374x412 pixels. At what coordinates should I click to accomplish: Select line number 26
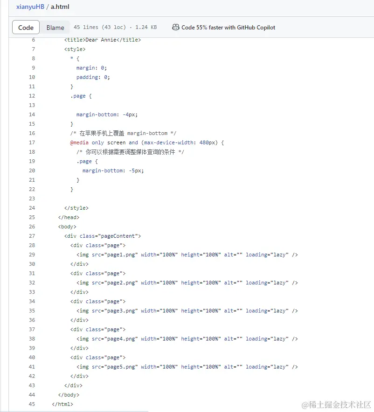point(32,227)
